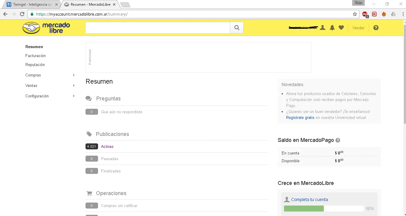The image size is (406, 216).
Task: Click the account completion progress bar
Action: [x=324, y=209]
